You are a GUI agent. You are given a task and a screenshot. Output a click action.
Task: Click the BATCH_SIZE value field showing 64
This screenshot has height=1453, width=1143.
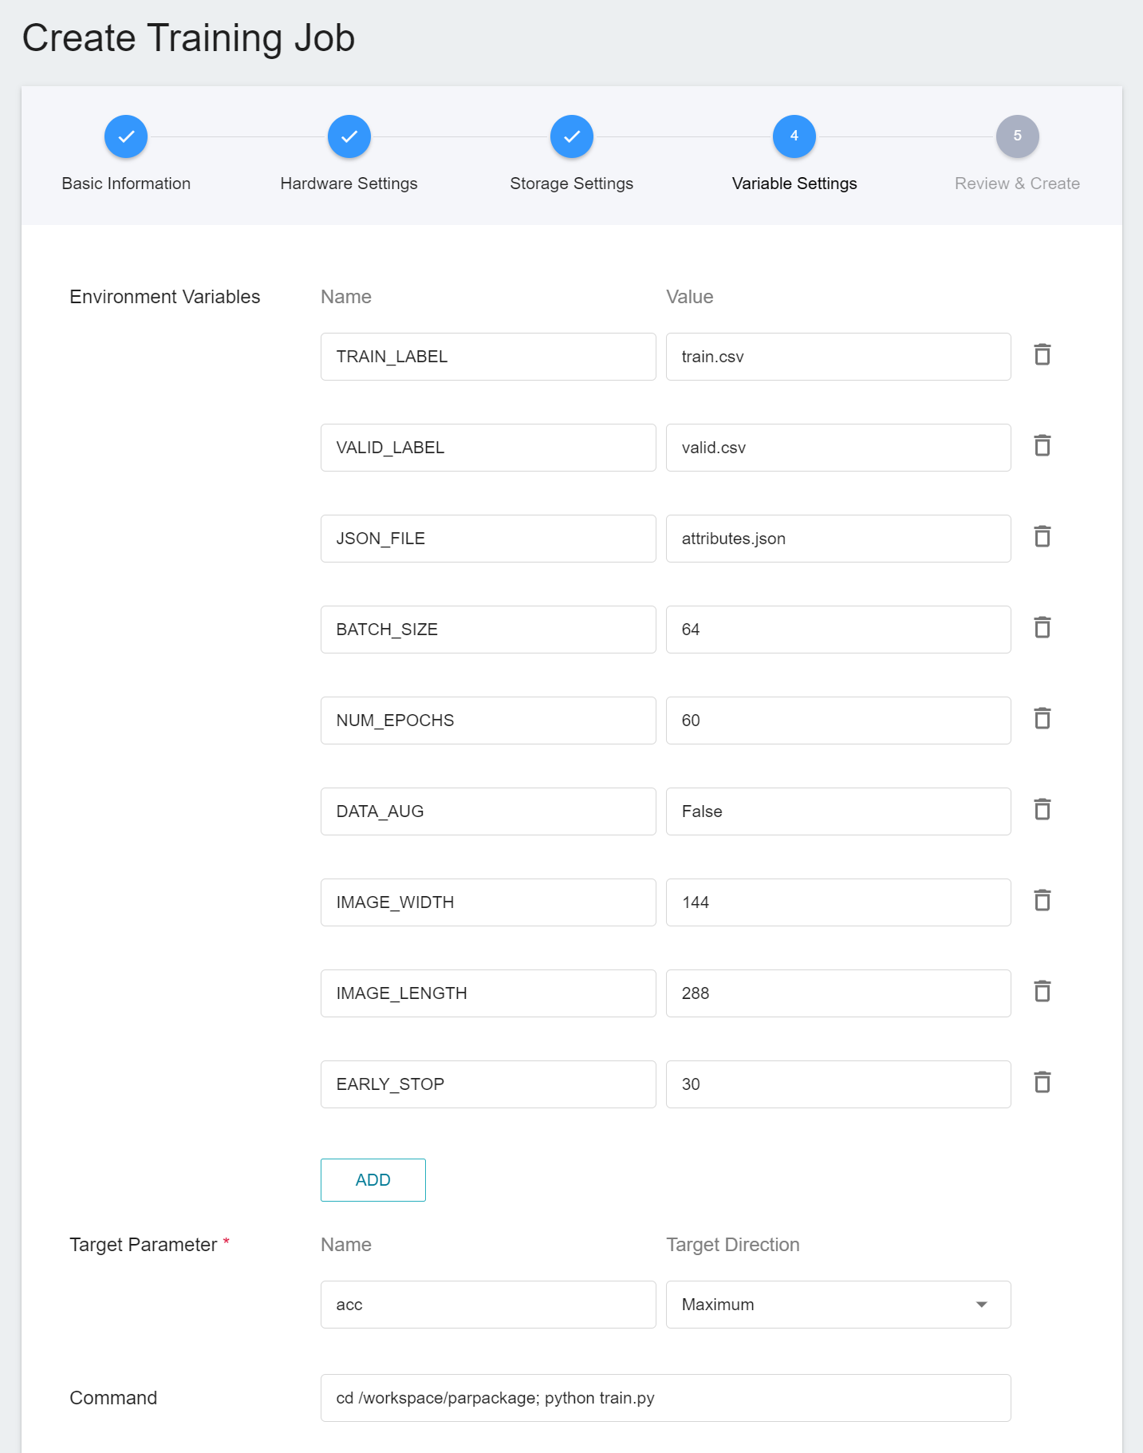(x=838, y=630)
